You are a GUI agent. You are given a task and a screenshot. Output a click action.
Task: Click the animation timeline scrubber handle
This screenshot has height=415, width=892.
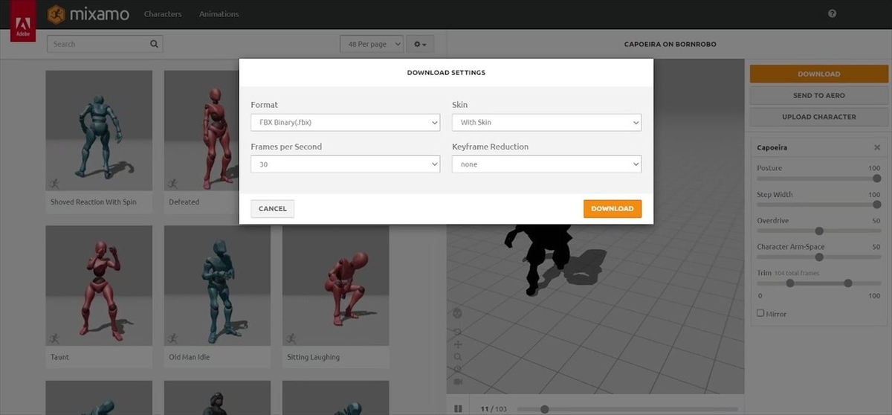(x=545, y=409)
